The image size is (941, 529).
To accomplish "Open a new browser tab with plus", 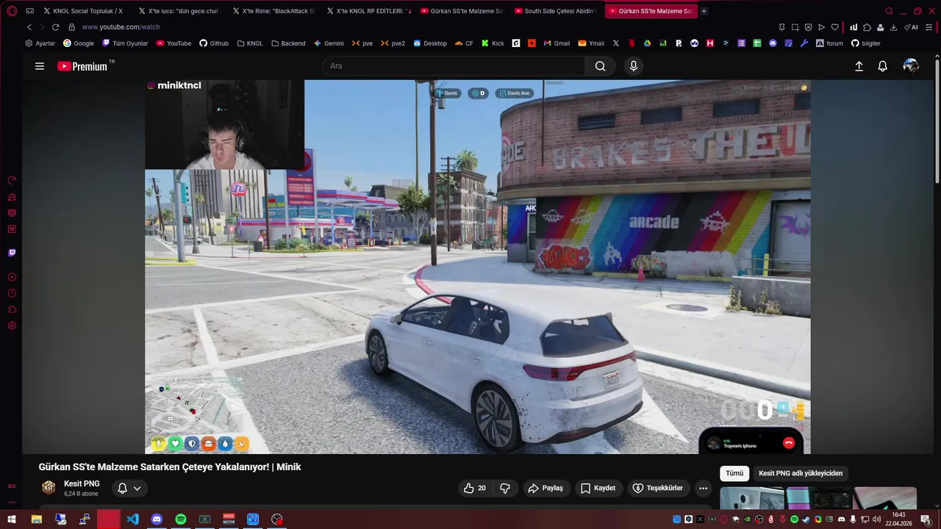I will 704,11.
